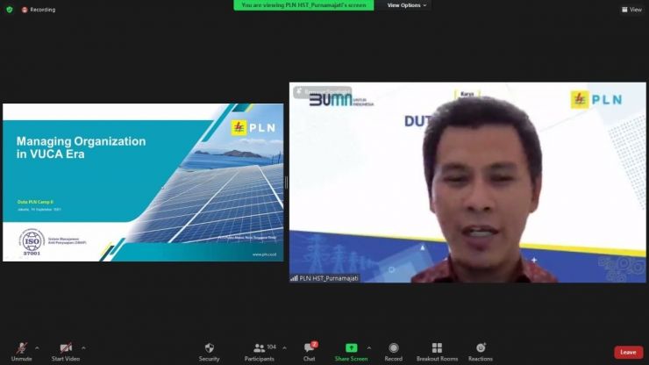Click Remove Spotlight on speaker video
This screenshot has height=365, width=649.
coord(323,92)
